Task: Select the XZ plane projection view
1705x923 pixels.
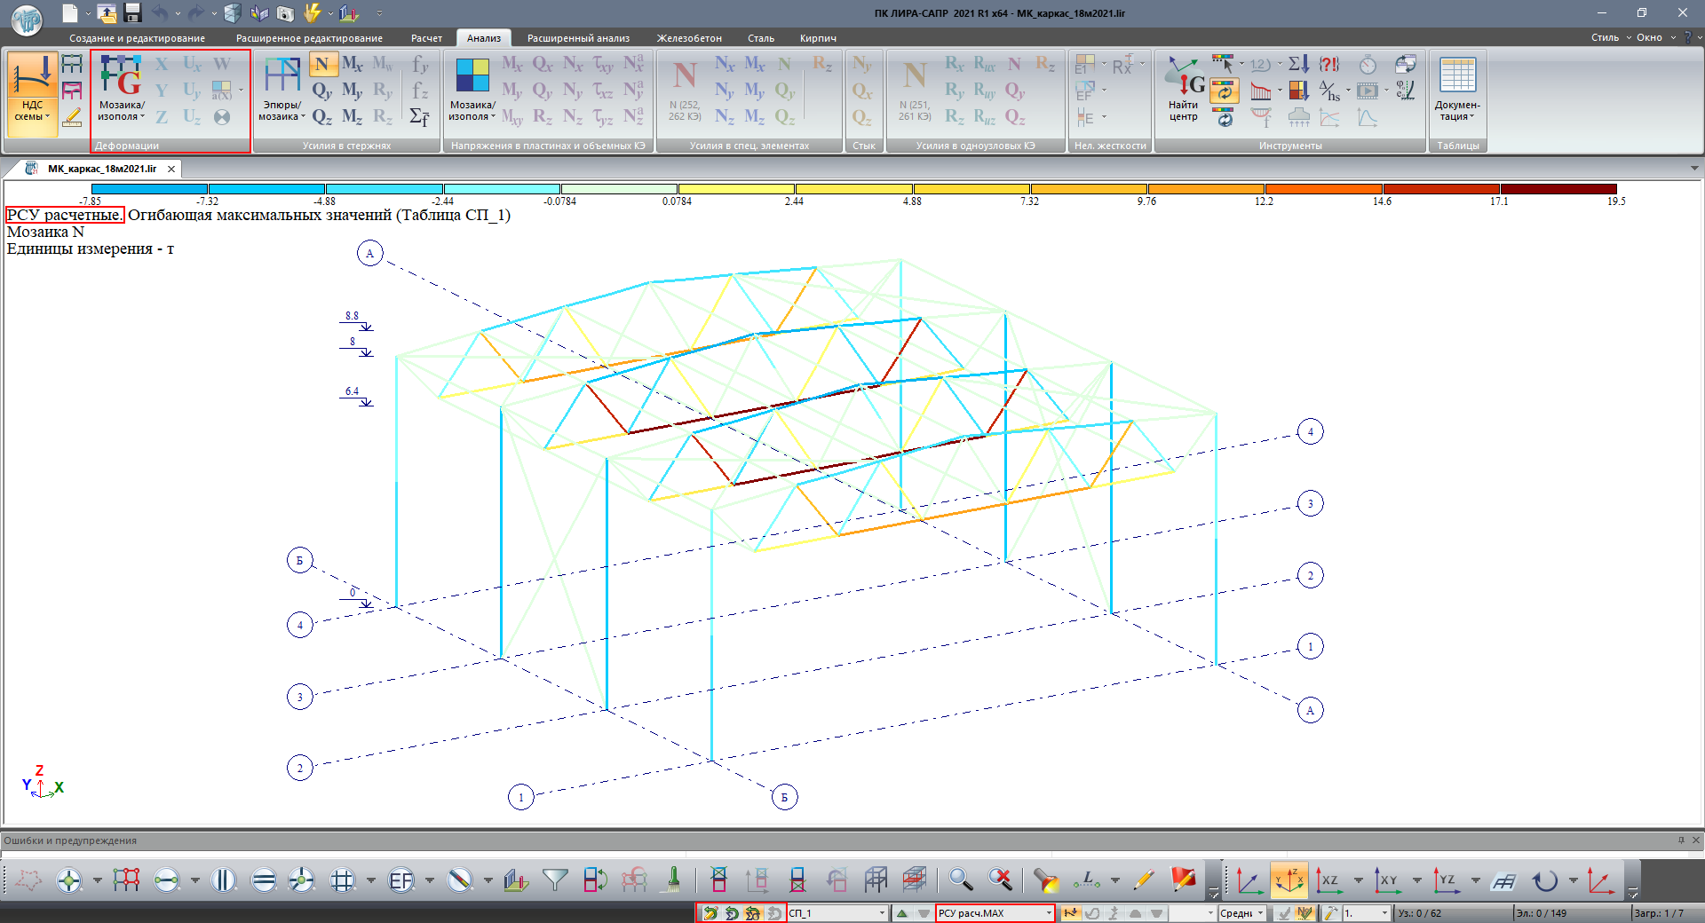Action: 1328,880
